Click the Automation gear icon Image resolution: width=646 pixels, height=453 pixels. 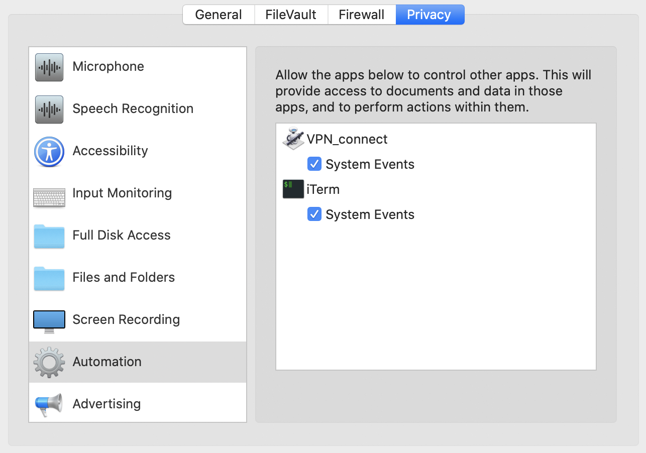tap(49, 362)
